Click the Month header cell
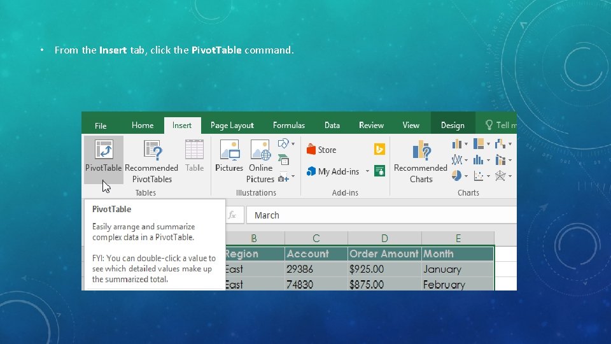Viewport: 611px width, 344px height. tap(458, 254)
